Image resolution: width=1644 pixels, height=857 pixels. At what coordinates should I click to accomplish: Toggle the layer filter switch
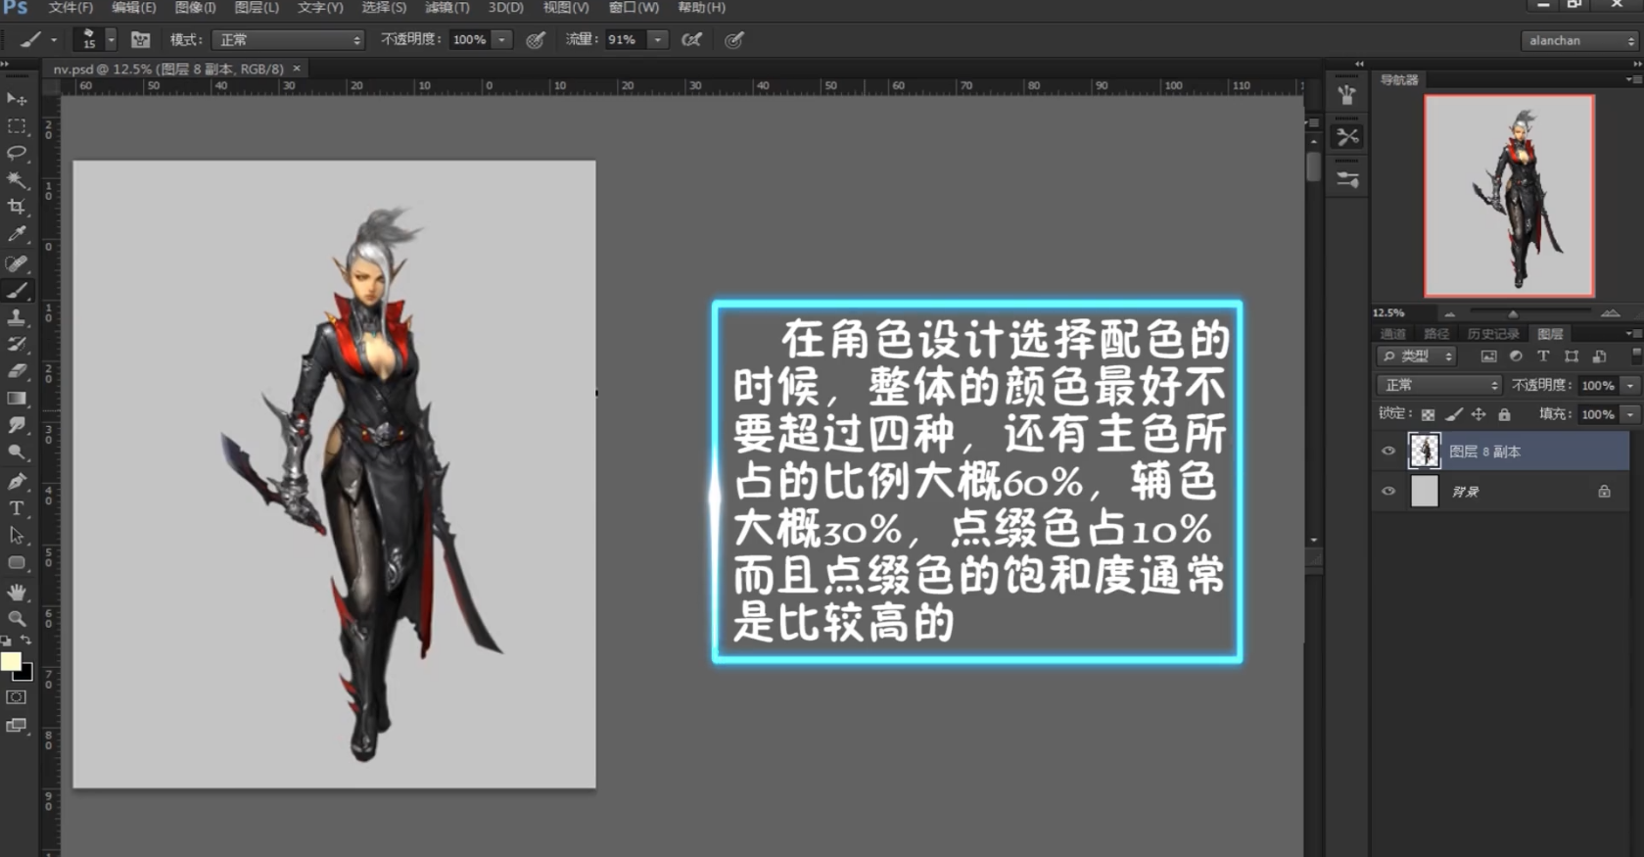pyautogui.click(x=1635, y=357)
